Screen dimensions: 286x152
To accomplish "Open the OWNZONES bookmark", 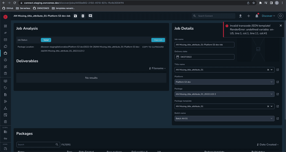I will click(41, 8).
